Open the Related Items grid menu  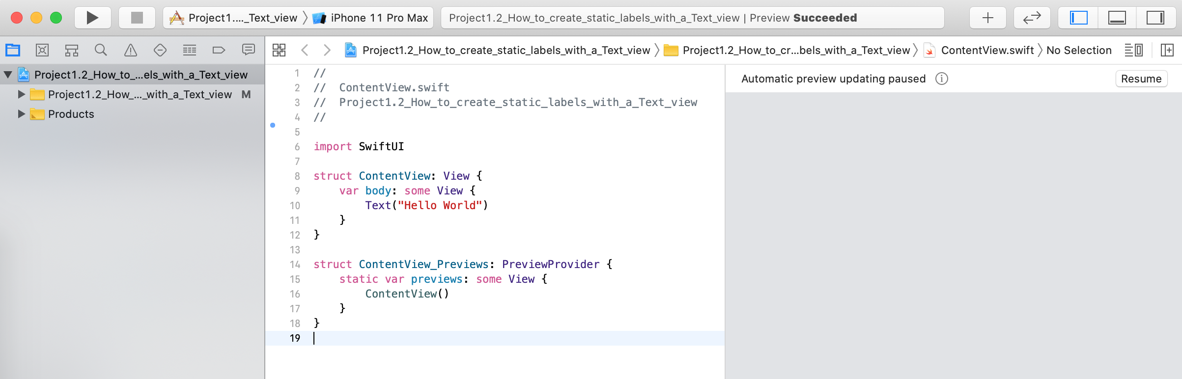(279, 50)
